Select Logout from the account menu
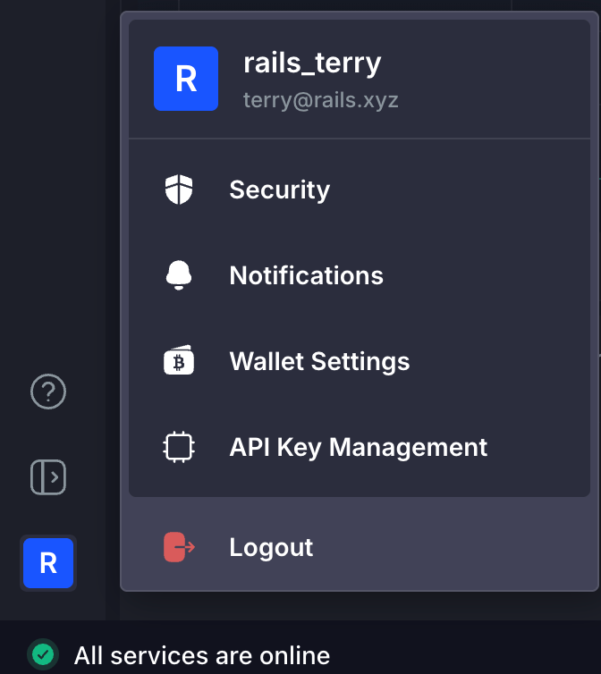The width and height of the screenshot is (601, 674). 360,547
